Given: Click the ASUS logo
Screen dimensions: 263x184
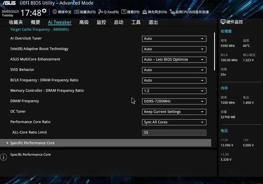Looking at the screenshot, I should [x=9, y=3].
